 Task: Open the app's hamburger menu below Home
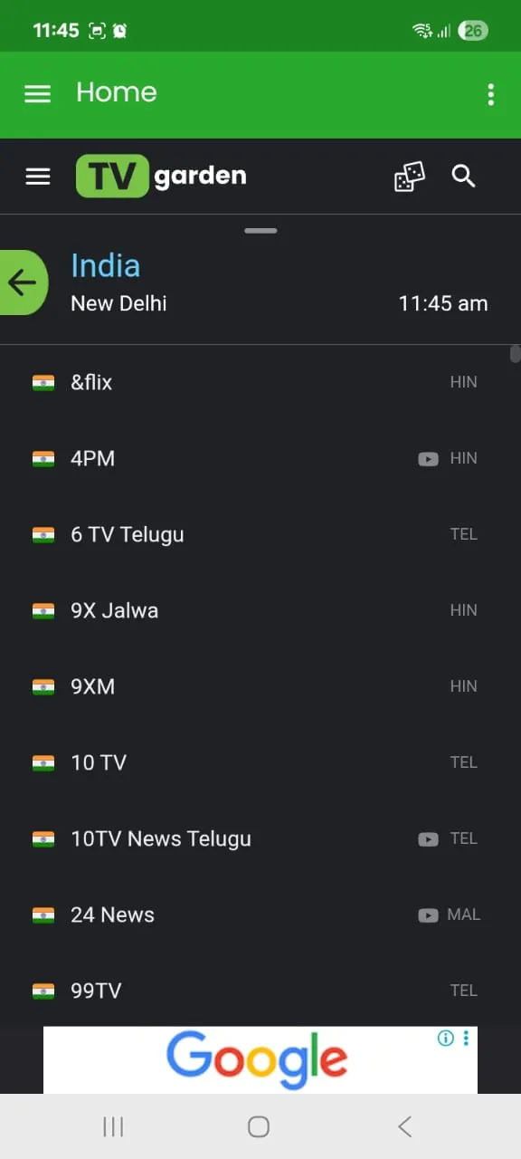(38, 177)
